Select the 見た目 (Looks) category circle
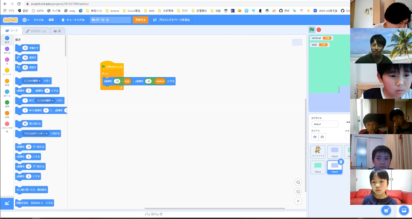This screenshot has width=412, height=219. [x=7, y=49]
